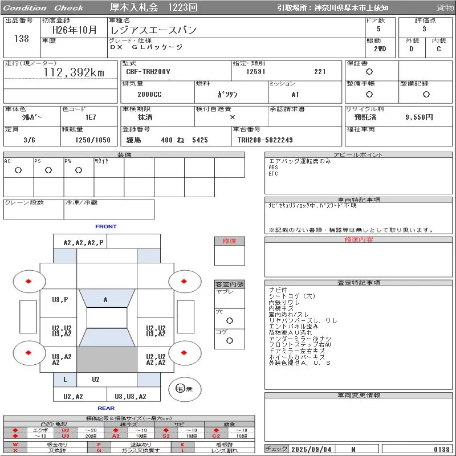Click the Condition Check header title
The image size is (456, 456).
[43, 8]
